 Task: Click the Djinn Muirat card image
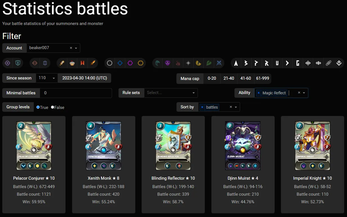click(243, 146)
